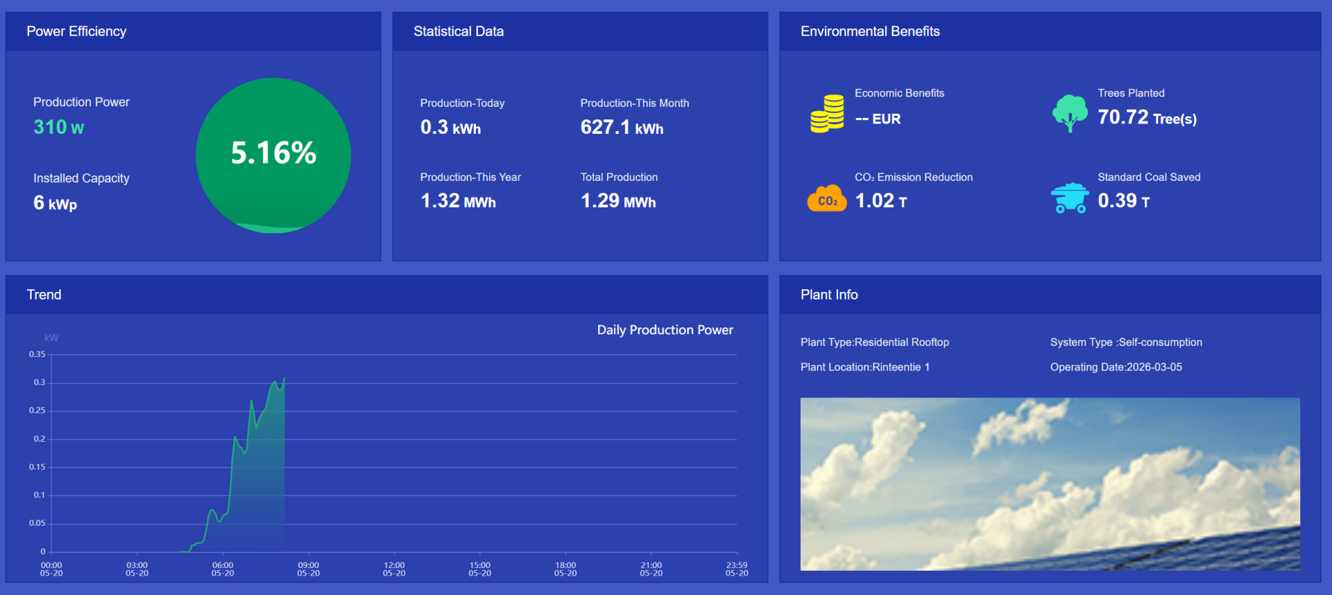Click the green 5.16% efficiency gauge
The width and height of the screenshot is (1332, 595).
273,155
